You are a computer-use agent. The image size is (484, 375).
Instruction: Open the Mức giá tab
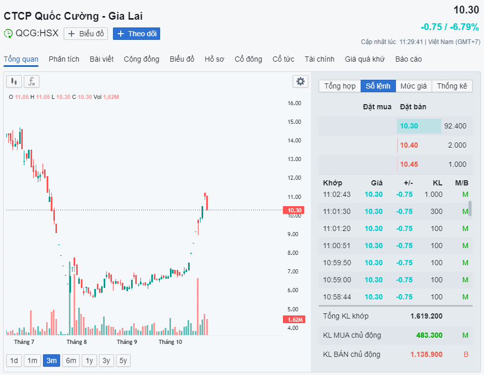(414, 86)
